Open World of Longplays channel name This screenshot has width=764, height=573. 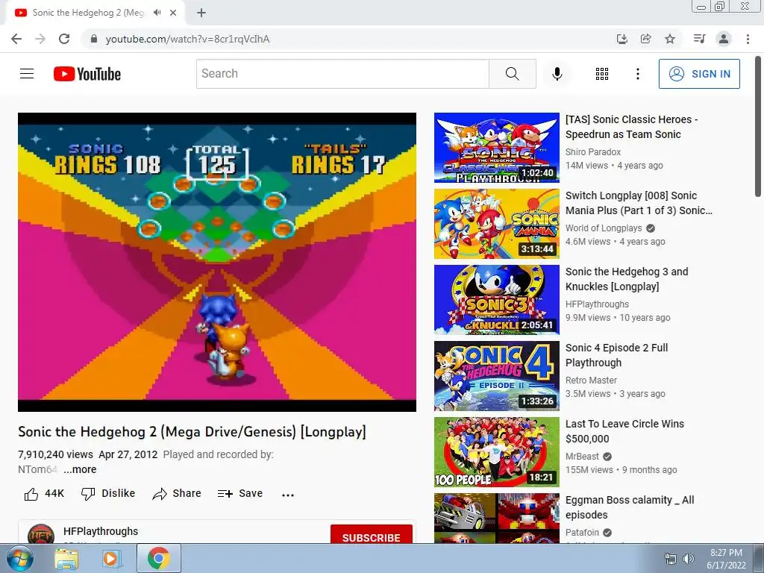pyautogui.click(x=604, y=228)
